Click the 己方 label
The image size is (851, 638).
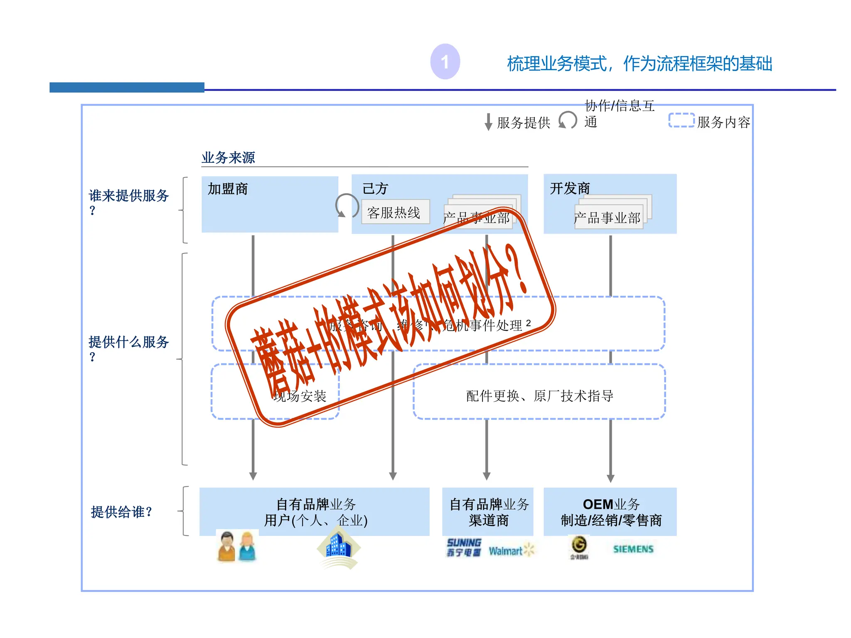tap(375, 189)
